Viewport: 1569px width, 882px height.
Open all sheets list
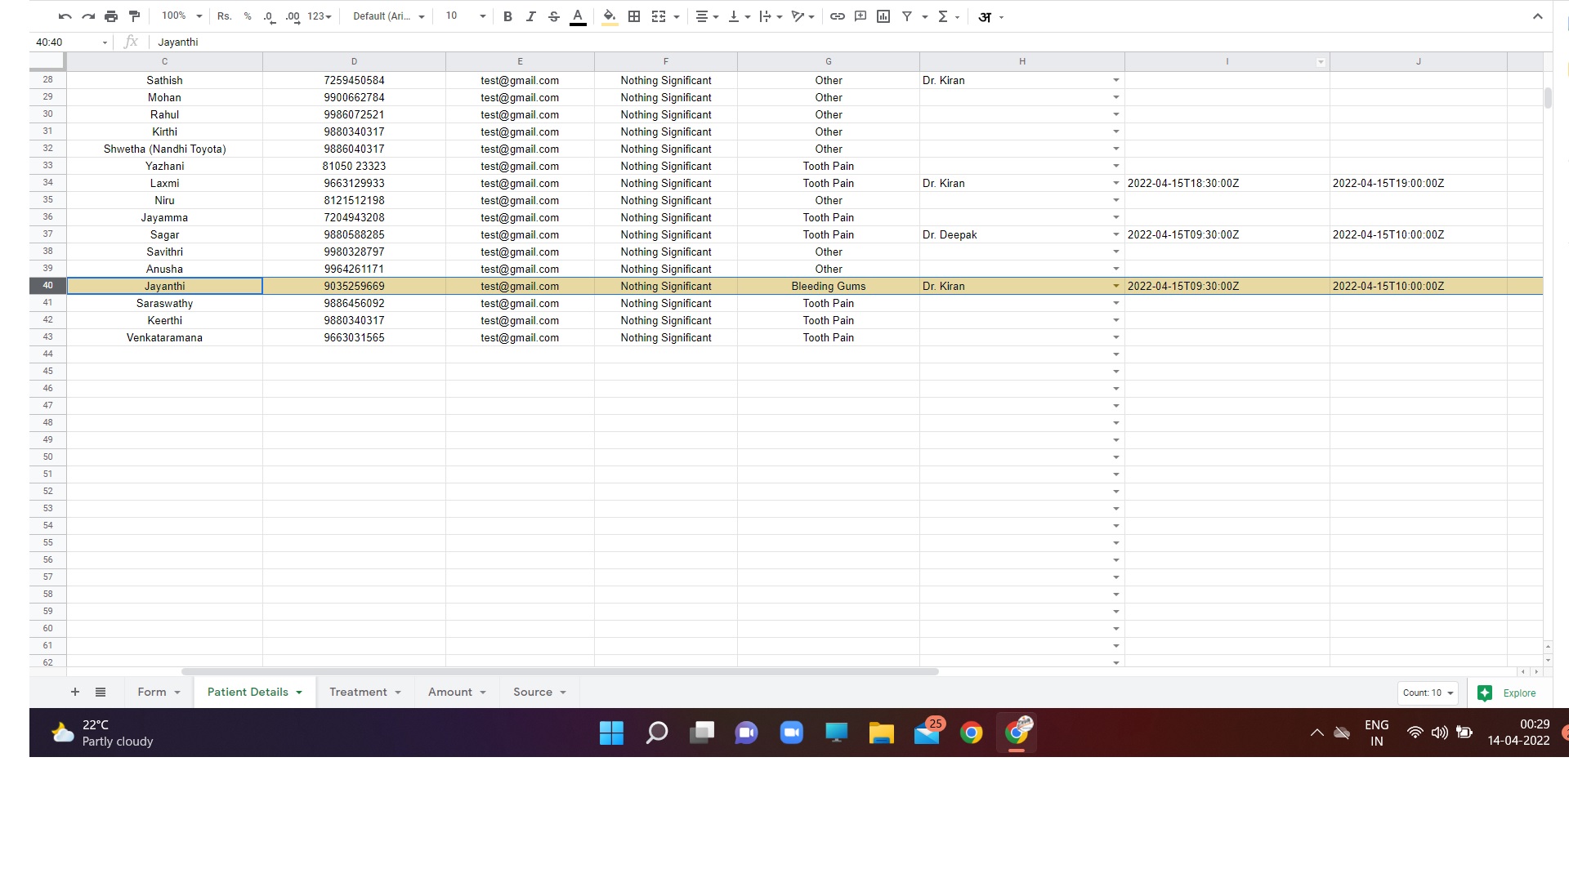[x=101, y=692]
